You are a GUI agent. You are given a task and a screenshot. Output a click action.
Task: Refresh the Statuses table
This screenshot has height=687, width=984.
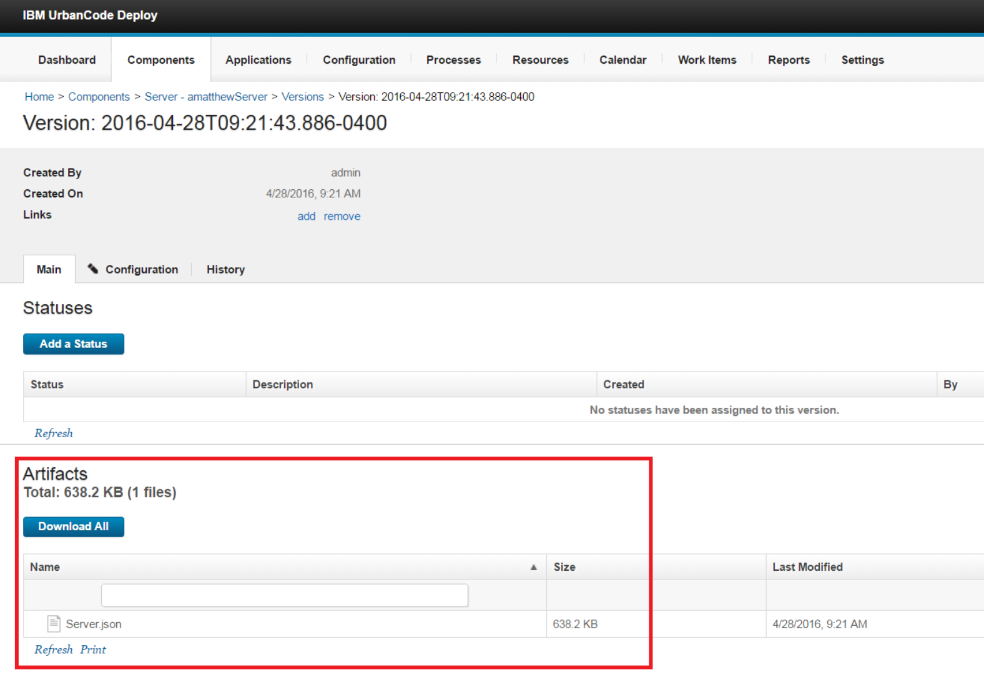pyautogui.click(x=54, y=433)
